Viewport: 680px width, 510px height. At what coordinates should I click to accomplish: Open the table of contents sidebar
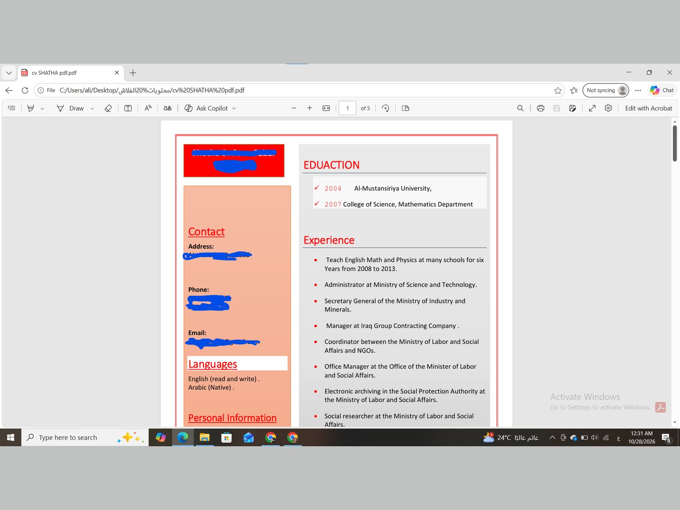click(x=11, y=108)
